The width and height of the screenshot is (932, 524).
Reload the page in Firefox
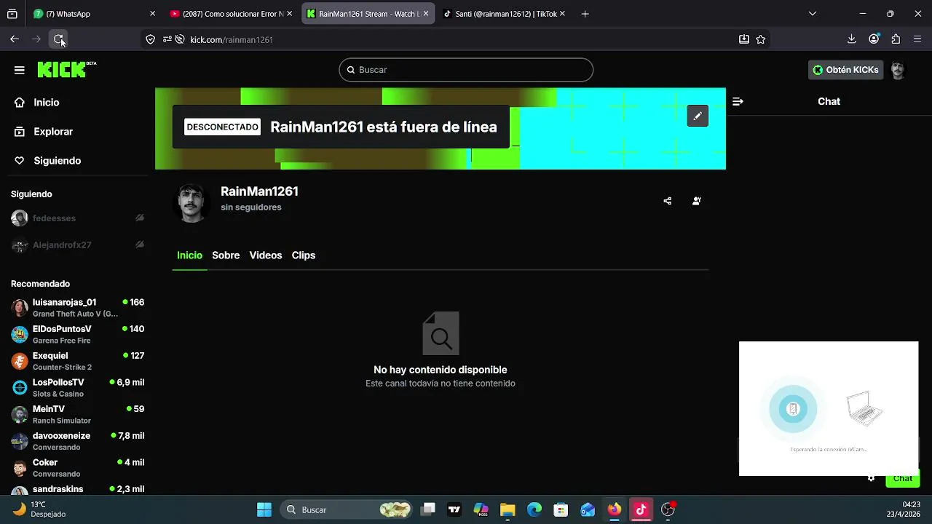59,39
